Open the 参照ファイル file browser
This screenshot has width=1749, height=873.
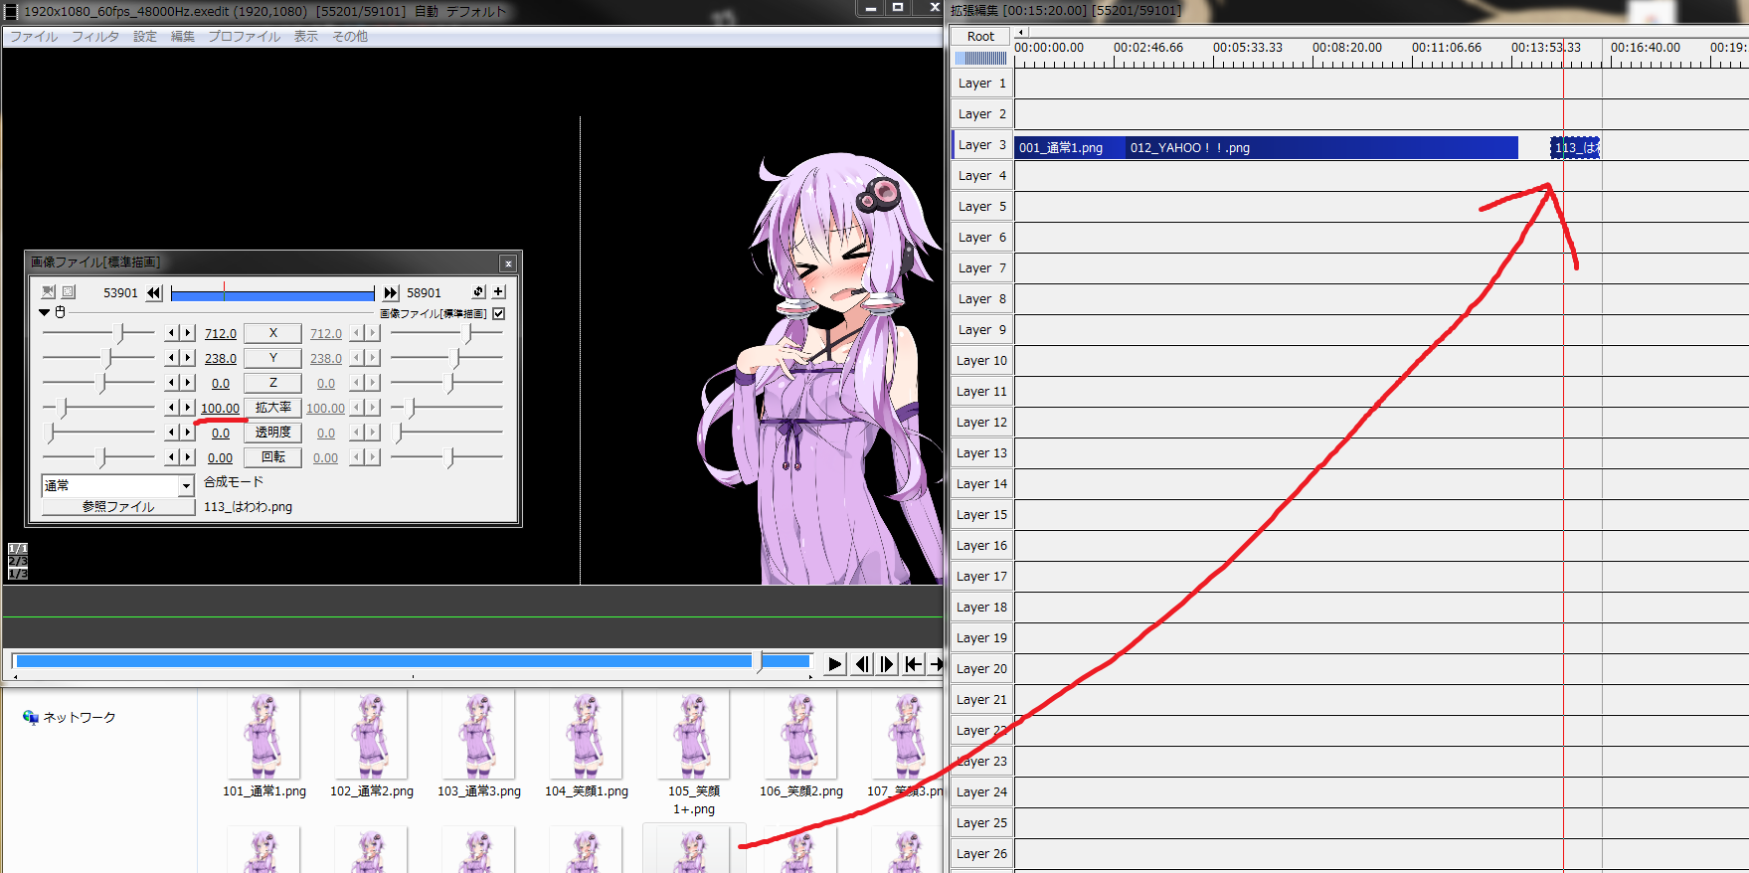118,506
